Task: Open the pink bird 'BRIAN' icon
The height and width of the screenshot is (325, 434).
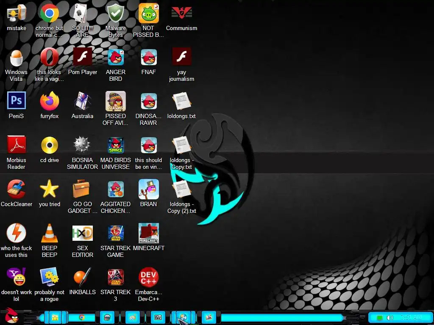Action: [149, 189]
